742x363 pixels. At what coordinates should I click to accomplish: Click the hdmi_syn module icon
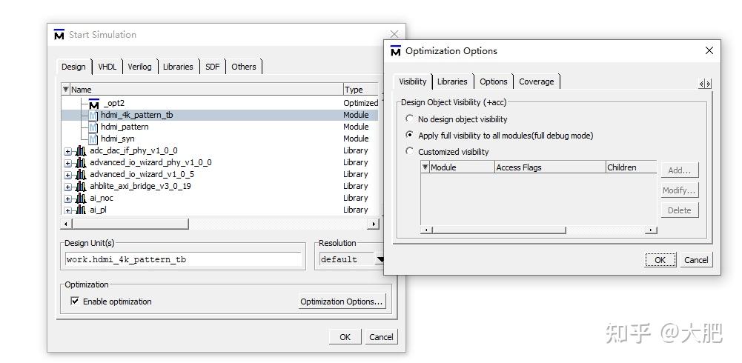click(x=93, y=139)
